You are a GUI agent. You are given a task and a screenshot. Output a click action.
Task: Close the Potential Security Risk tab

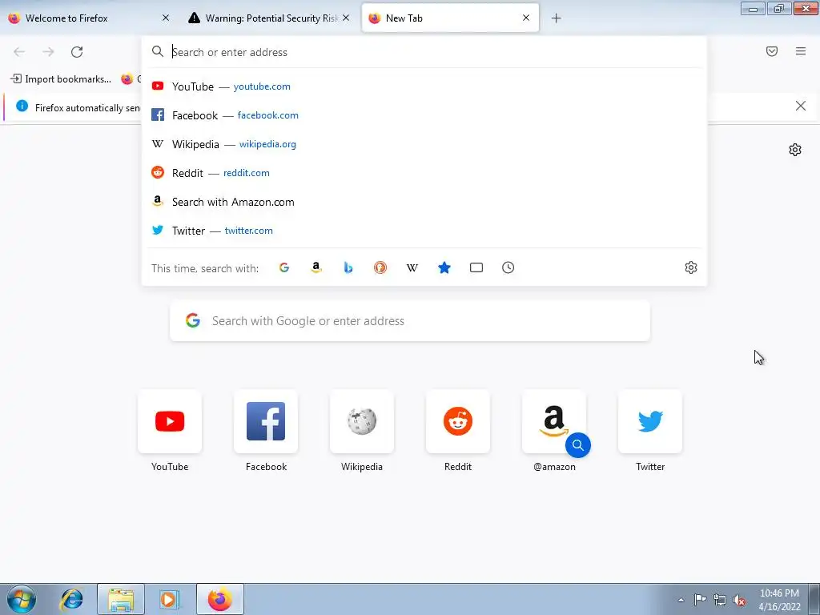click(346, 18)
